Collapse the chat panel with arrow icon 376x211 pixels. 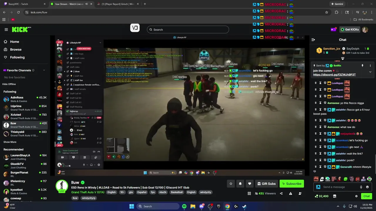313,40
